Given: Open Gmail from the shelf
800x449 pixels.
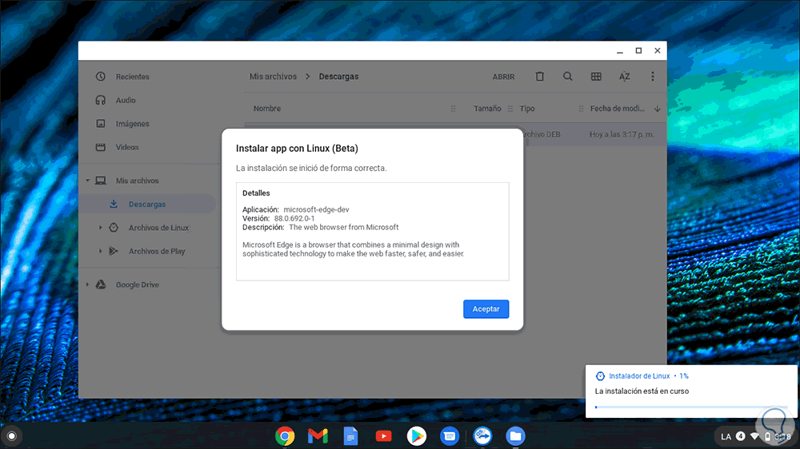Looking at the screenshot, I should click(x=318, y=436).
